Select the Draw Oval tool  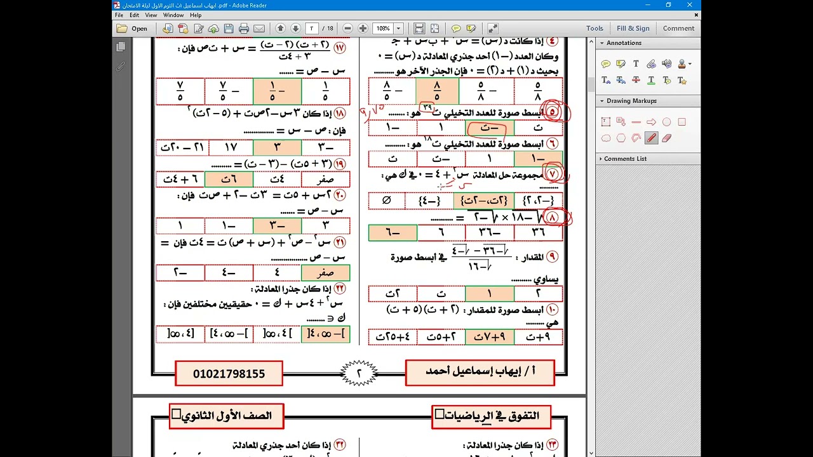(666, 122)
